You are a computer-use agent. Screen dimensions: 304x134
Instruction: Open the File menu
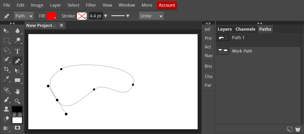click(7, 5)
